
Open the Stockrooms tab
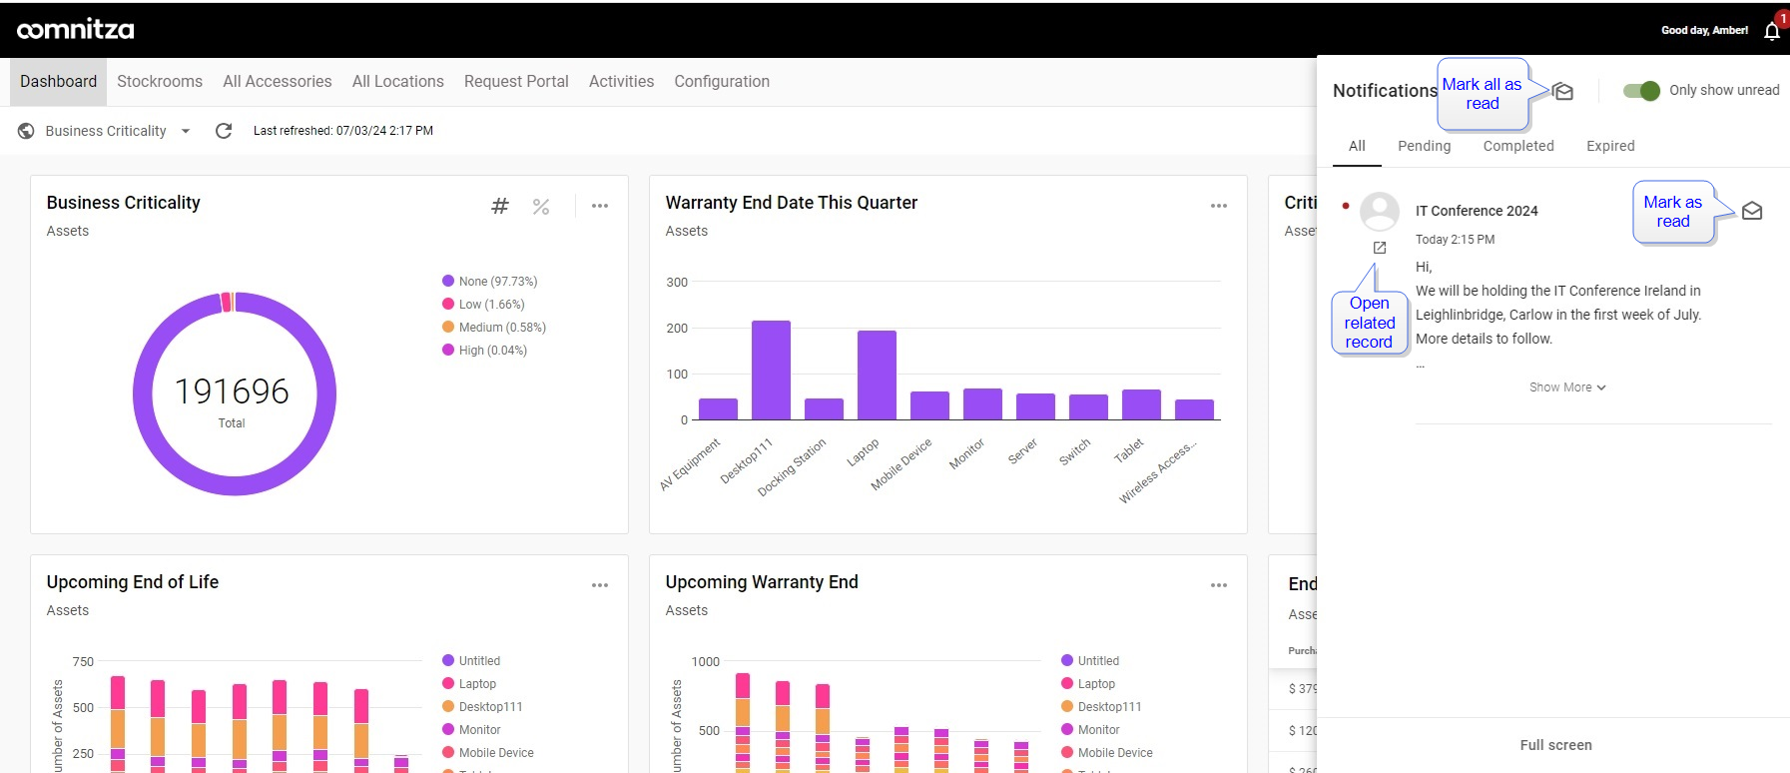(x=160, y=82)
